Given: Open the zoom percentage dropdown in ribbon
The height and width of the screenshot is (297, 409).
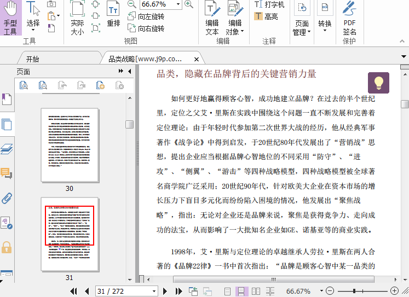Looking at the screenshot, I should [x=177, y=4].
